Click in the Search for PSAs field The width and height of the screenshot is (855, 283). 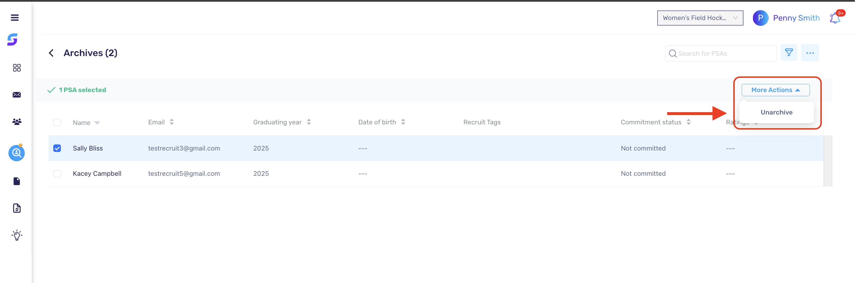[x=721, y=53]
